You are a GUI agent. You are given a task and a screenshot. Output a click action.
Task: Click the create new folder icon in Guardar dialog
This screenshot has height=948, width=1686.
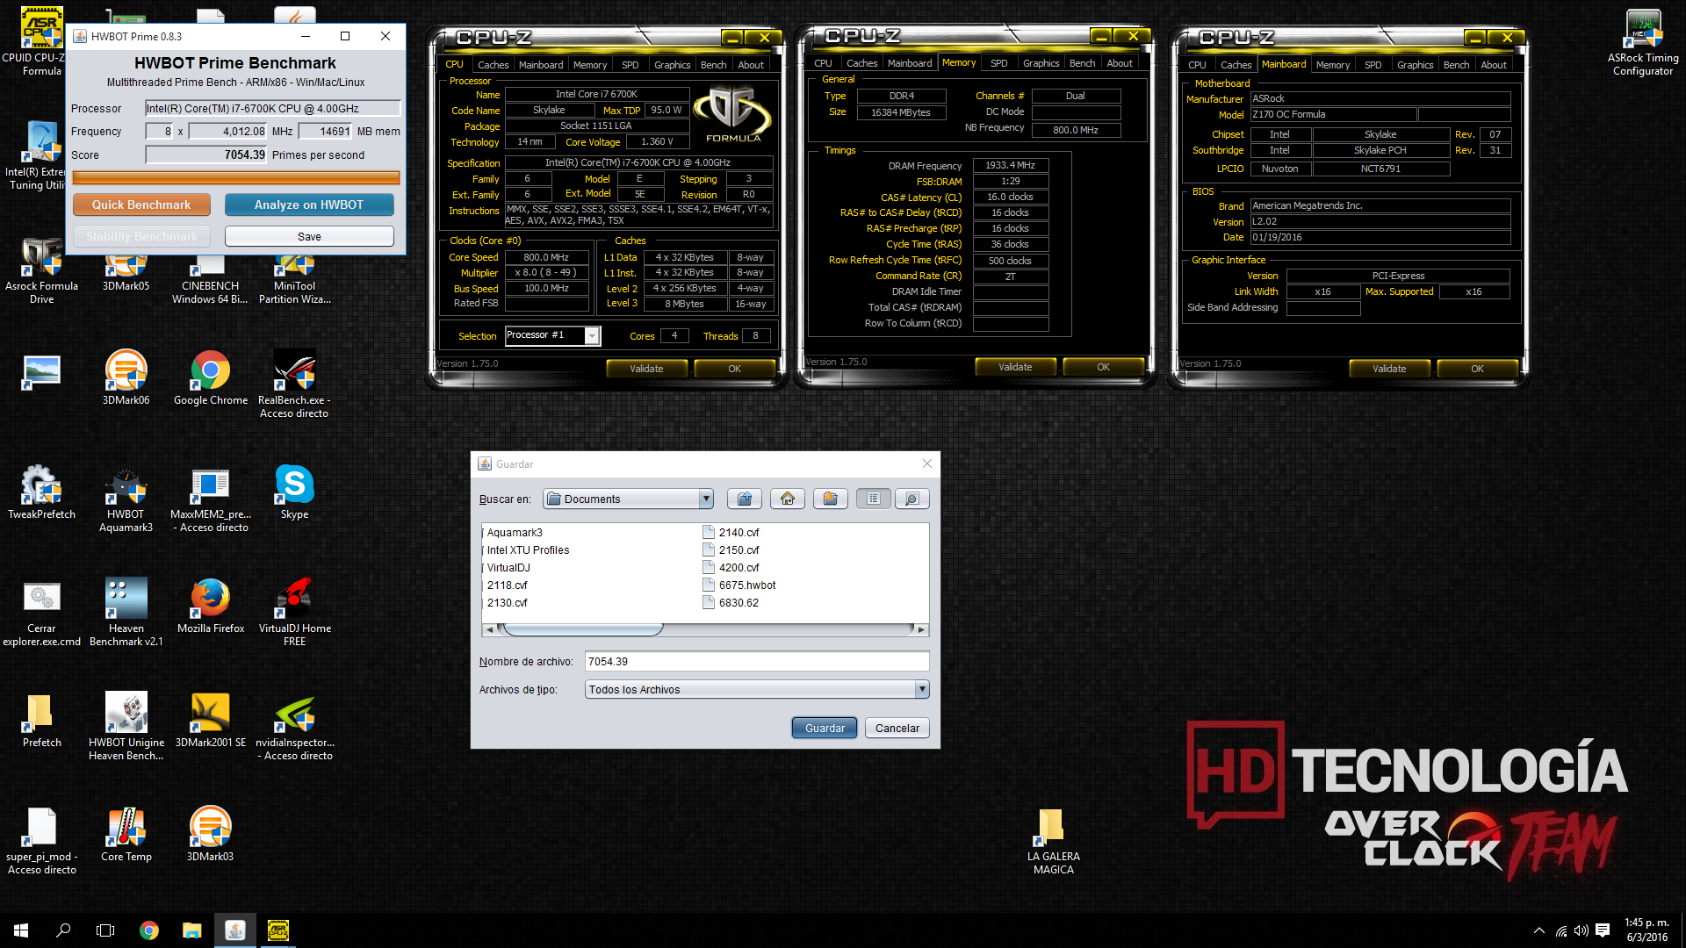click(x=830, y=499)
